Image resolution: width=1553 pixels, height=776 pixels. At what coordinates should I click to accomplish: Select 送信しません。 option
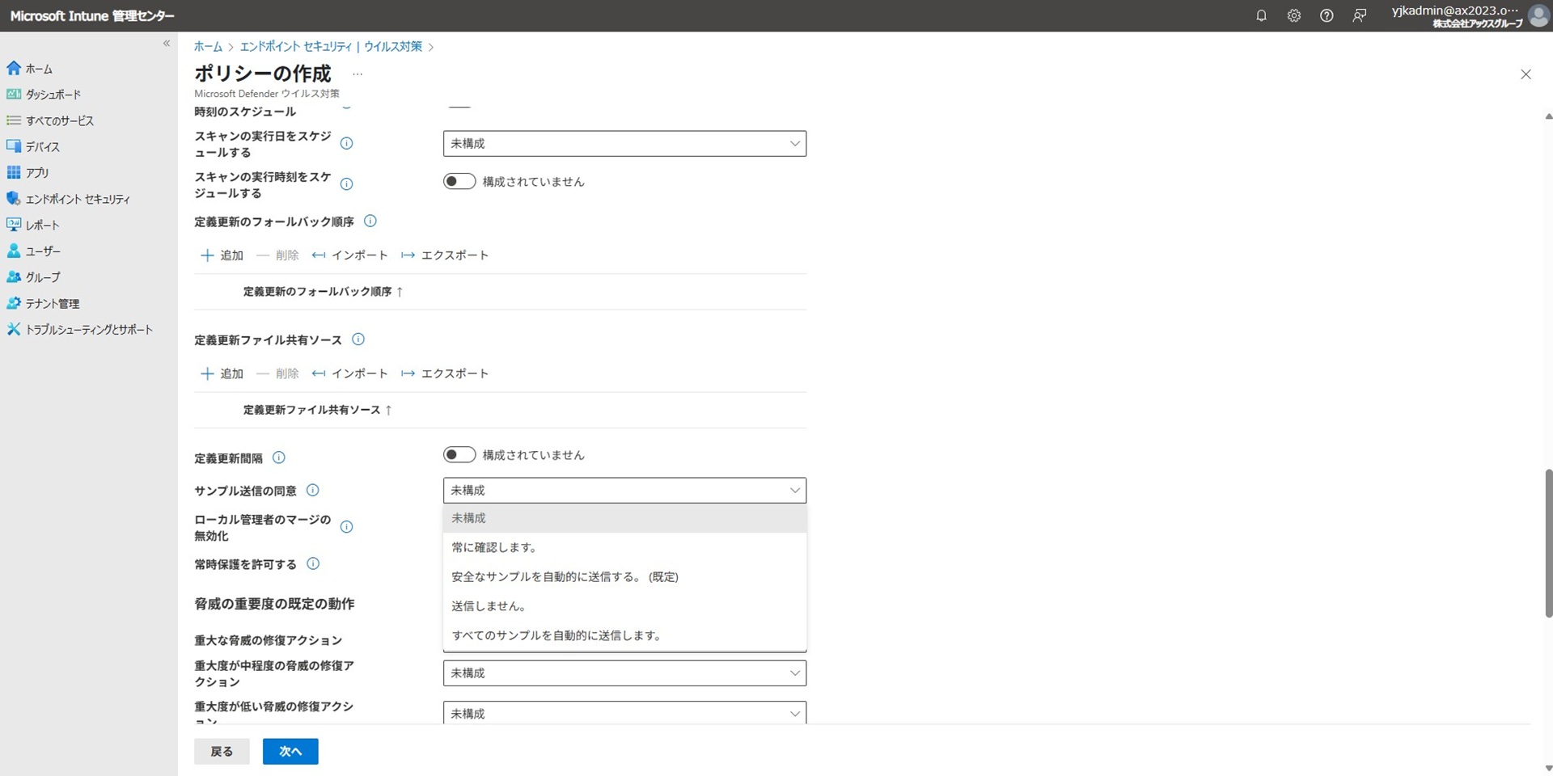click(624, 606)
